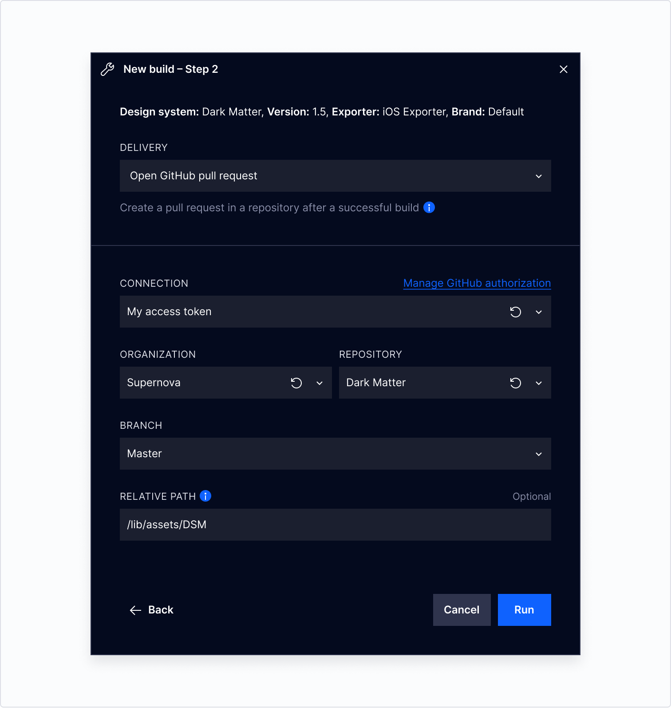Click the info icon after the delivery description
The width and height of the screenshot is (671, 708).
(429, 207)
